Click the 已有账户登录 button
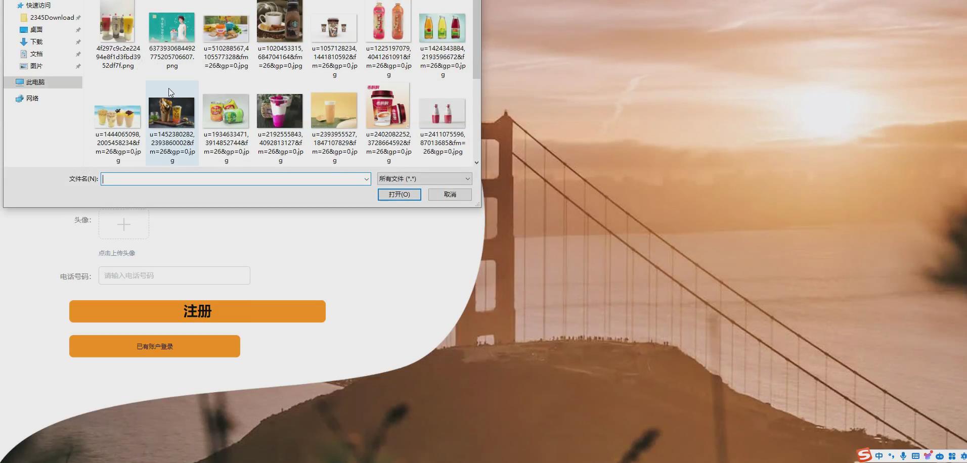This screenshot has width=967, height=463. pos(155,346)
